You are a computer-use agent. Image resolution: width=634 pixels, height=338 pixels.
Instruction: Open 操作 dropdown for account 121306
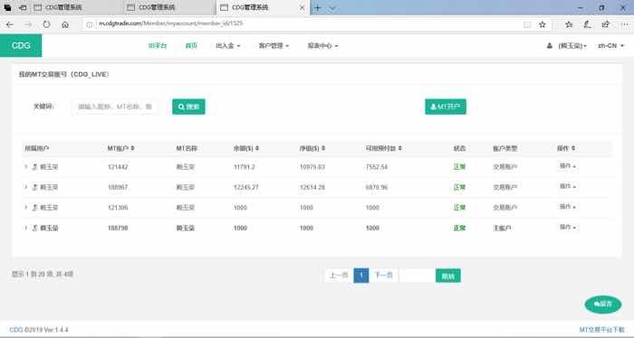tap(568, 207)
